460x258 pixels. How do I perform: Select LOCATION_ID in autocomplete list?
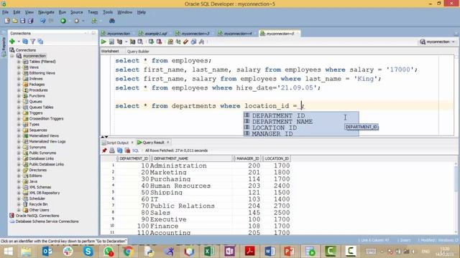[275, 128]
